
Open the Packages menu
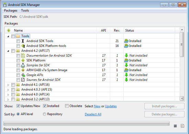[11, 11]
